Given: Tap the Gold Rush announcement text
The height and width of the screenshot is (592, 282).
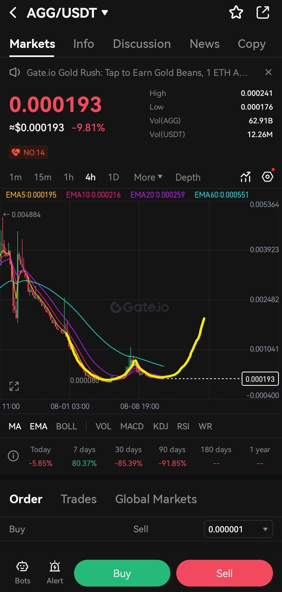Looking at the screenshot, I should (137, 73).
